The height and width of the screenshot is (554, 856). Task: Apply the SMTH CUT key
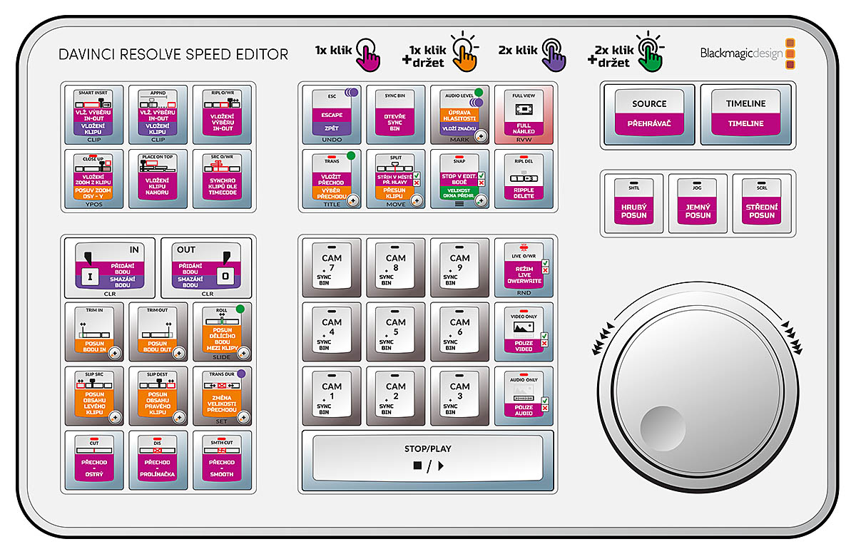pos(222,461)
